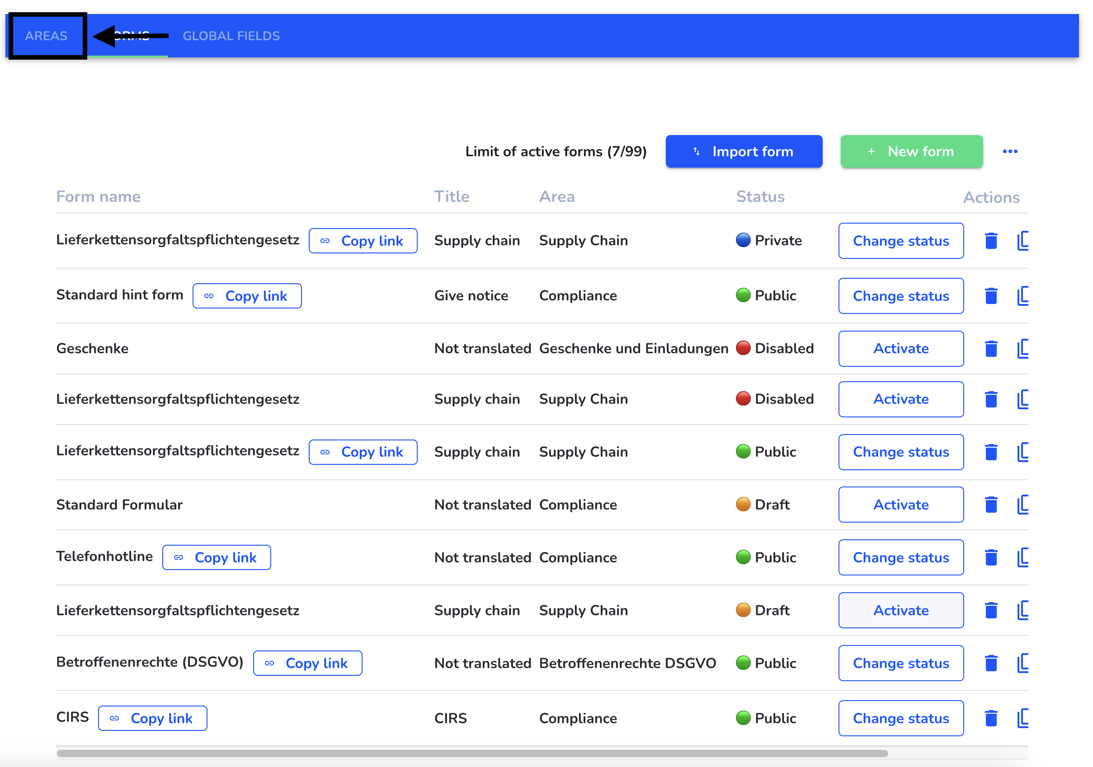Click 'Betroffenenrechte DSGVO' area cell
1093x767 pixels.
point(627,663)
